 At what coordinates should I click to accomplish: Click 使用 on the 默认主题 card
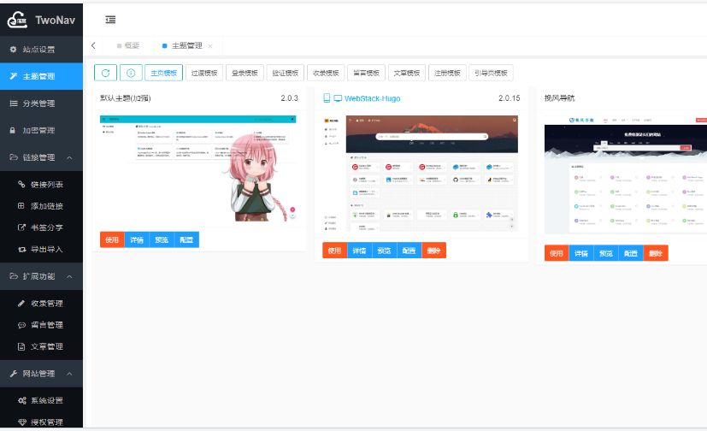coord(112,239)
